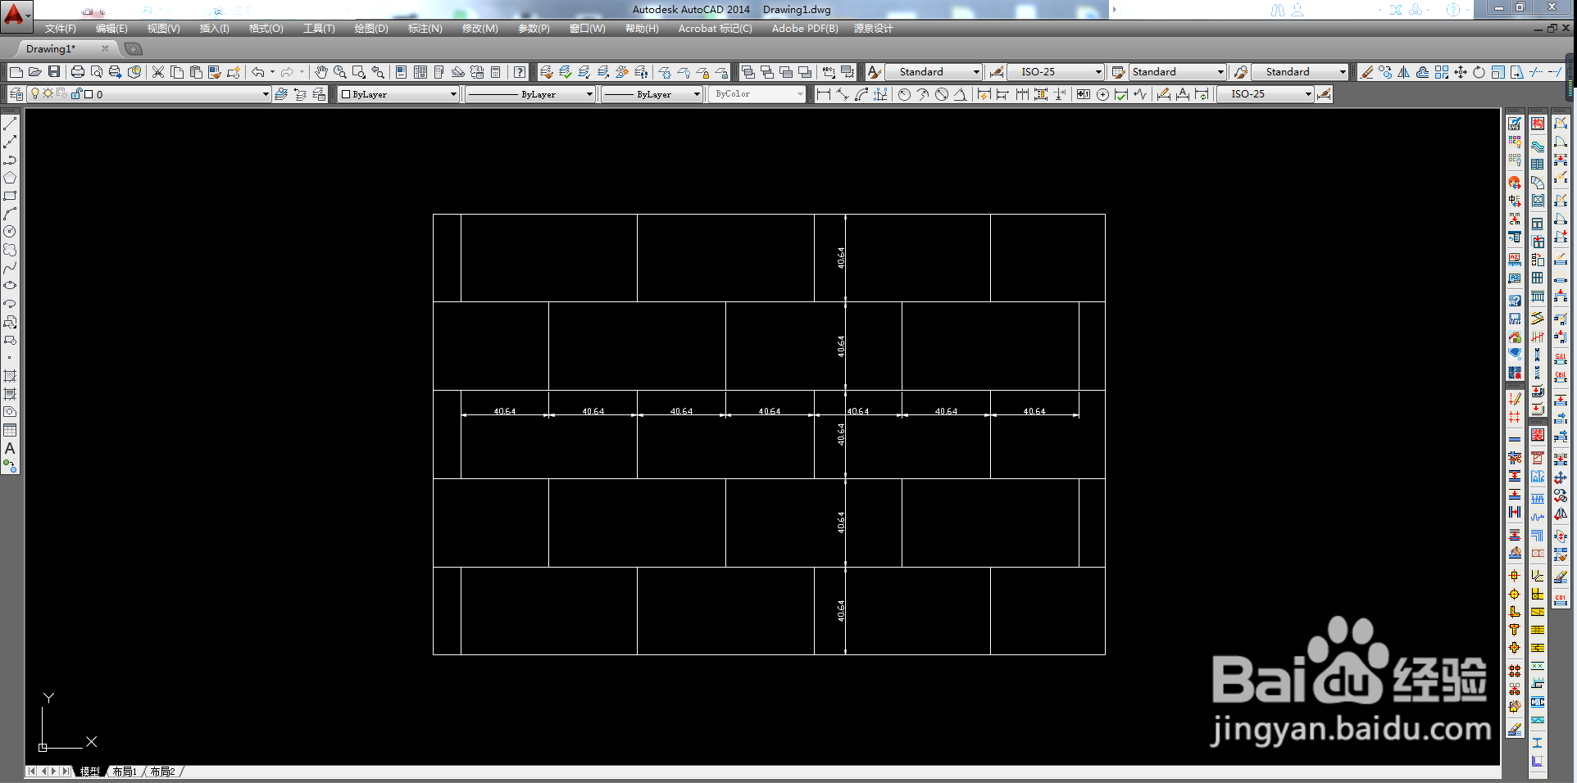
Task: Switch to the 布局2 layout tab
Action: 162,772
